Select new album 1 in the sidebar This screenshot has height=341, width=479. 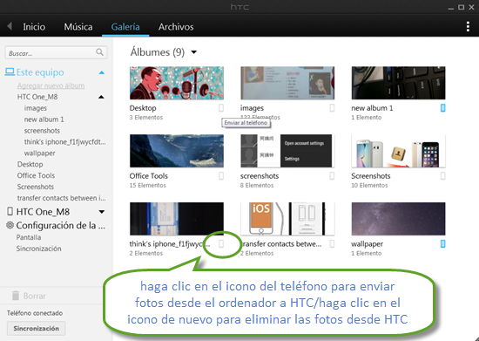click(44, 119)
